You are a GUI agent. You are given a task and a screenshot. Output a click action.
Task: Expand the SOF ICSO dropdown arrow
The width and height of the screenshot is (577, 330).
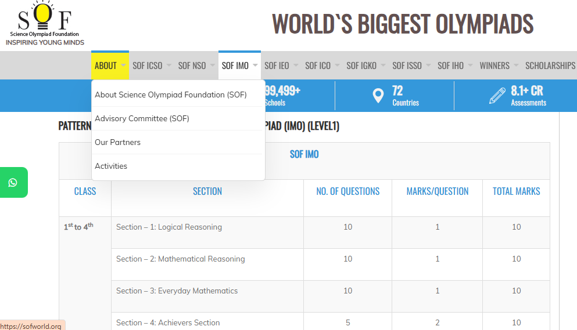click(x=169, y=66)
